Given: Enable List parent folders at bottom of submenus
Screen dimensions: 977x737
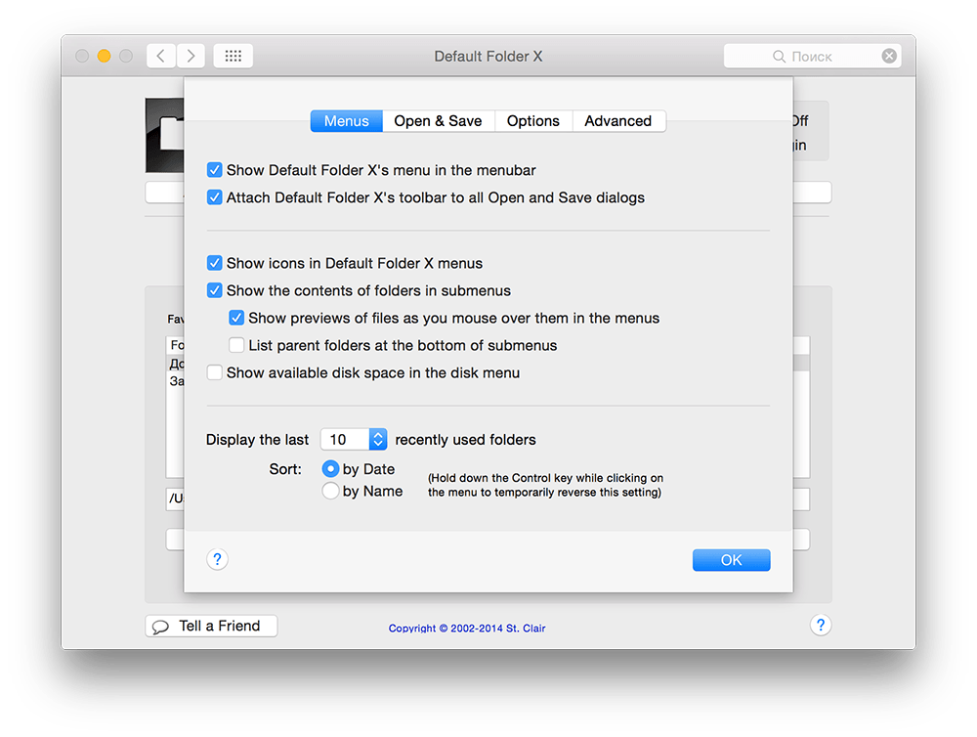Looking at the screenshot, I should (x=236, y=345).
